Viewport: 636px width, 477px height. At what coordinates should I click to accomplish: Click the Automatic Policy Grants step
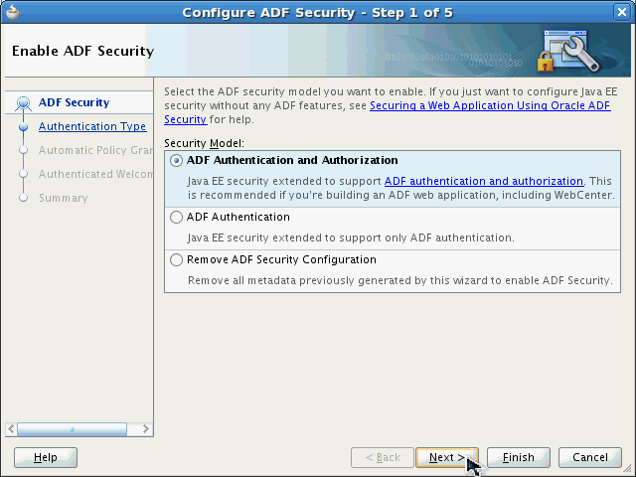click(x=95, y=151)
